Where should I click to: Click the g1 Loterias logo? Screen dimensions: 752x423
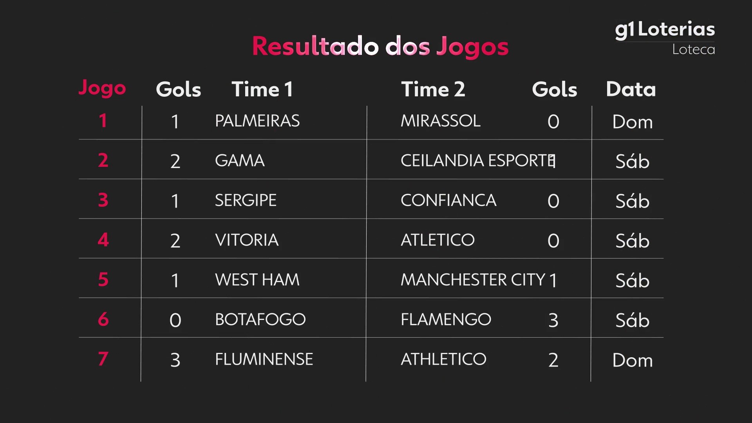(x=665, y=30)
